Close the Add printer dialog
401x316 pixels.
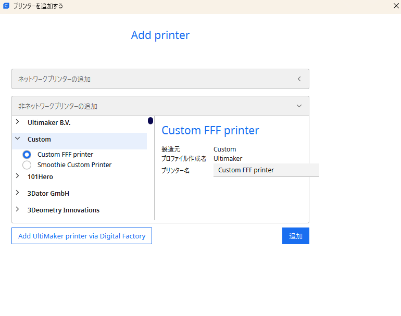pos(396,6)
